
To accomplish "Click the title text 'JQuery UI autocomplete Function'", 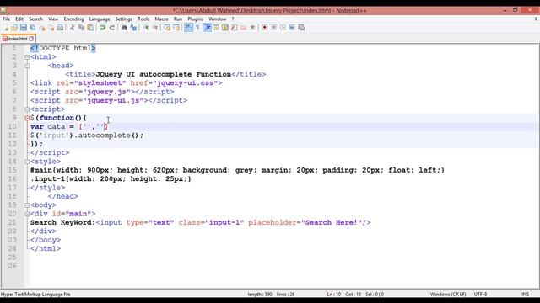I will coord(163,74).
